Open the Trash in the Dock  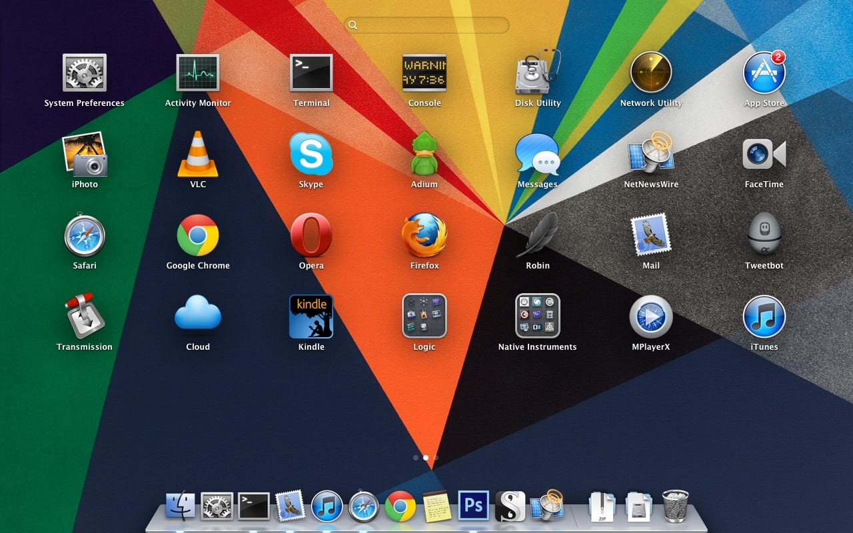(x=675, y=506)
